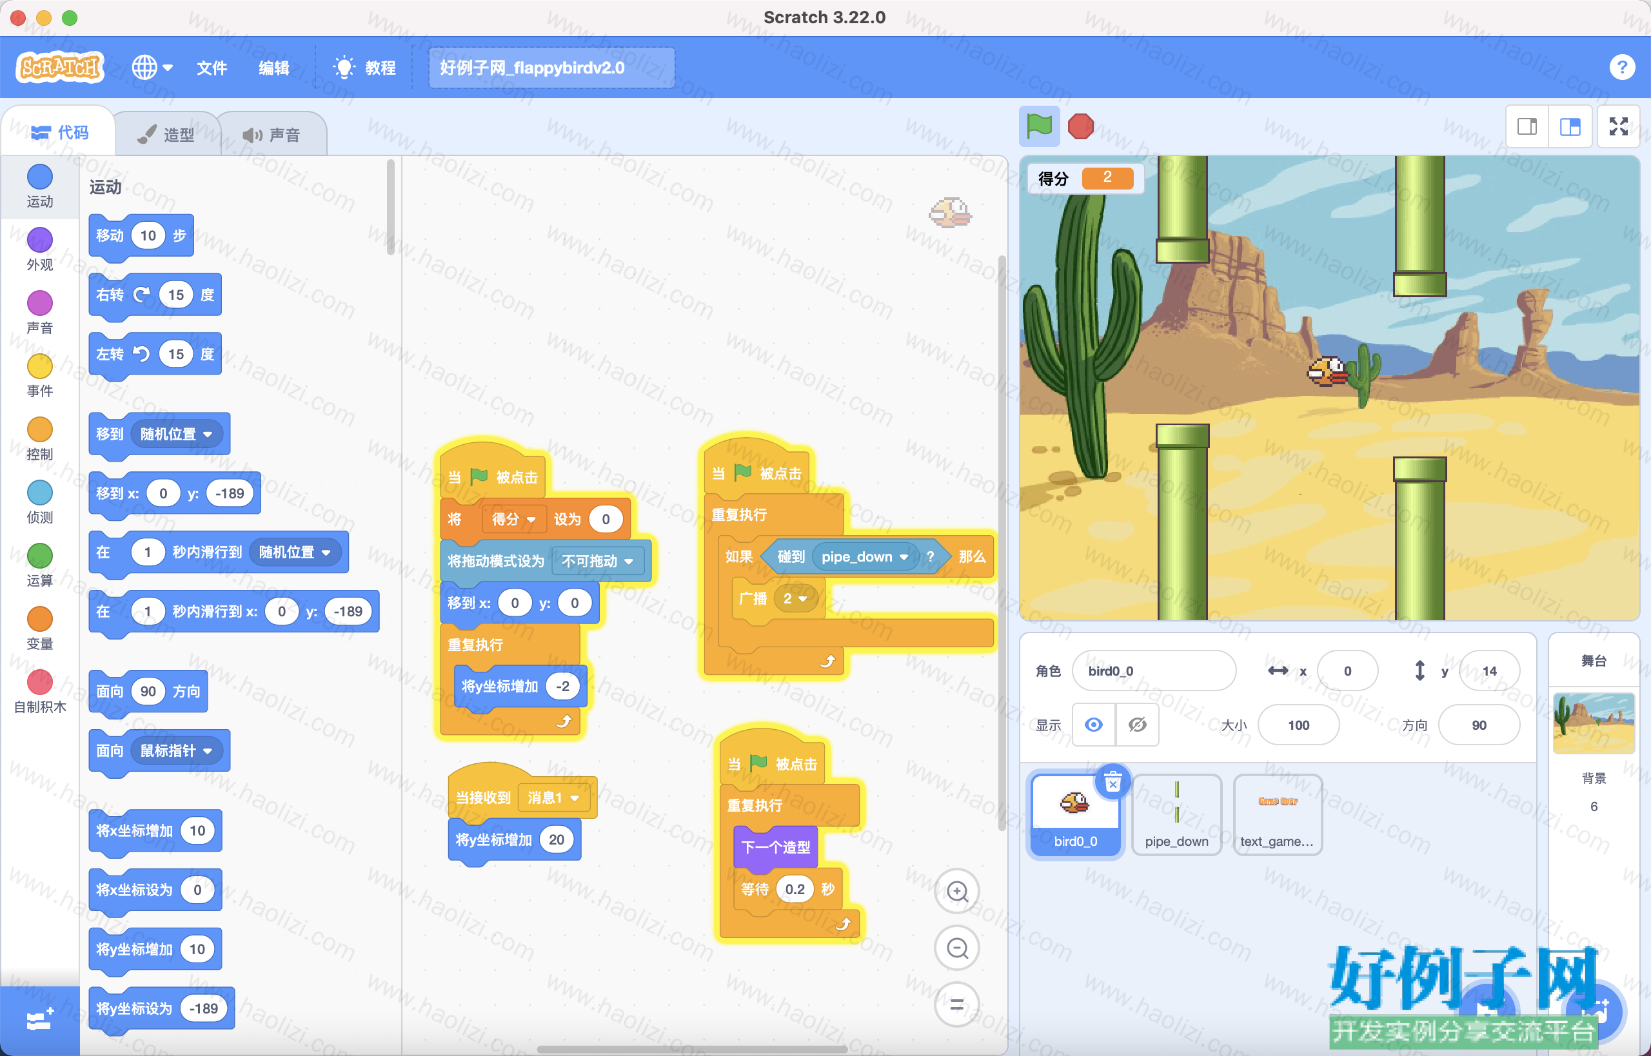Select the 侦测 block category

pyautogui.click(x=40, y=502)
